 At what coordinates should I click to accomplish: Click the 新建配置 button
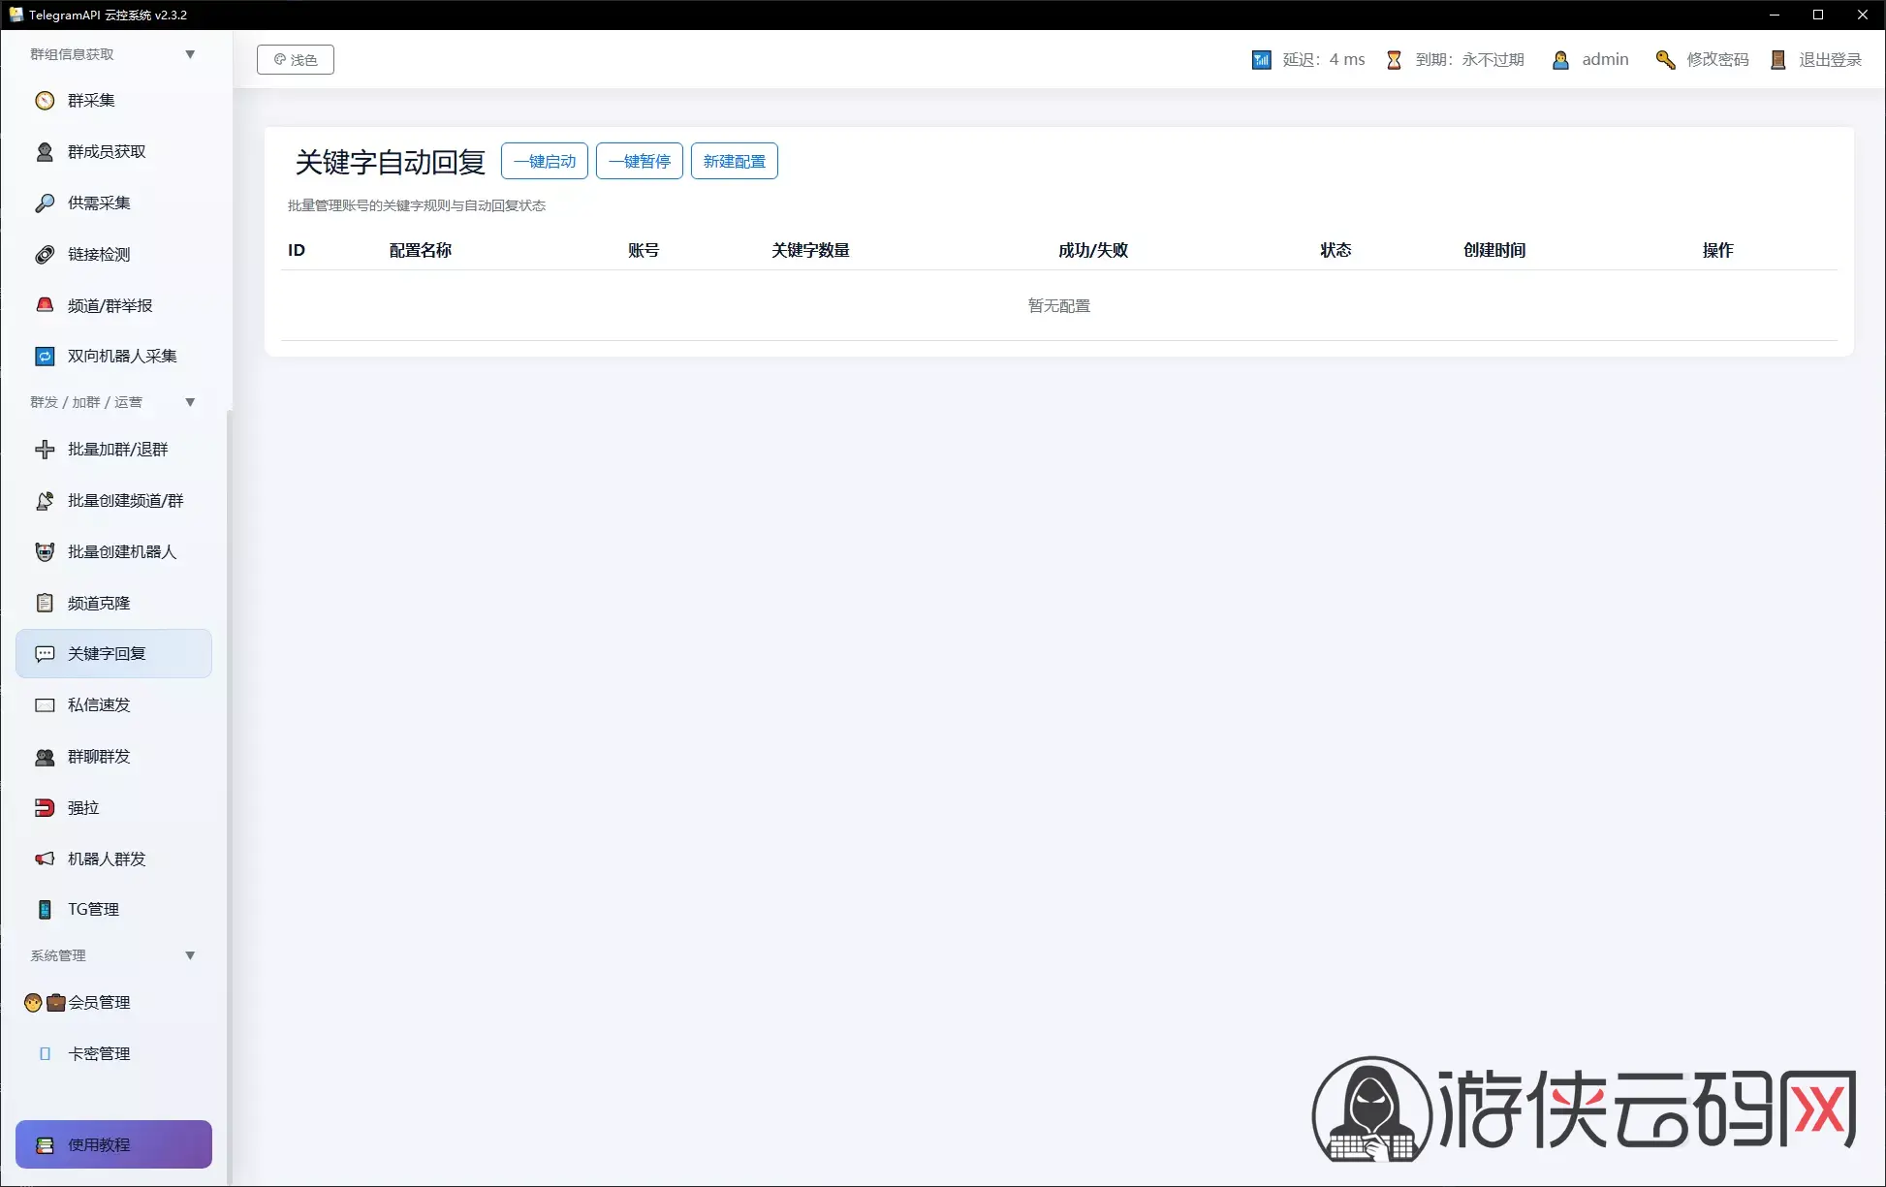tap(735, 162)
